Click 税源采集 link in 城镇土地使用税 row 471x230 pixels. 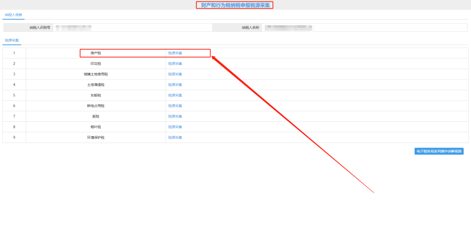tap(175, 74)
